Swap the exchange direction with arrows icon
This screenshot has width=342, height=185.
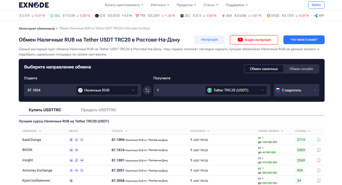pyautogui.click(x=147, y=90)
